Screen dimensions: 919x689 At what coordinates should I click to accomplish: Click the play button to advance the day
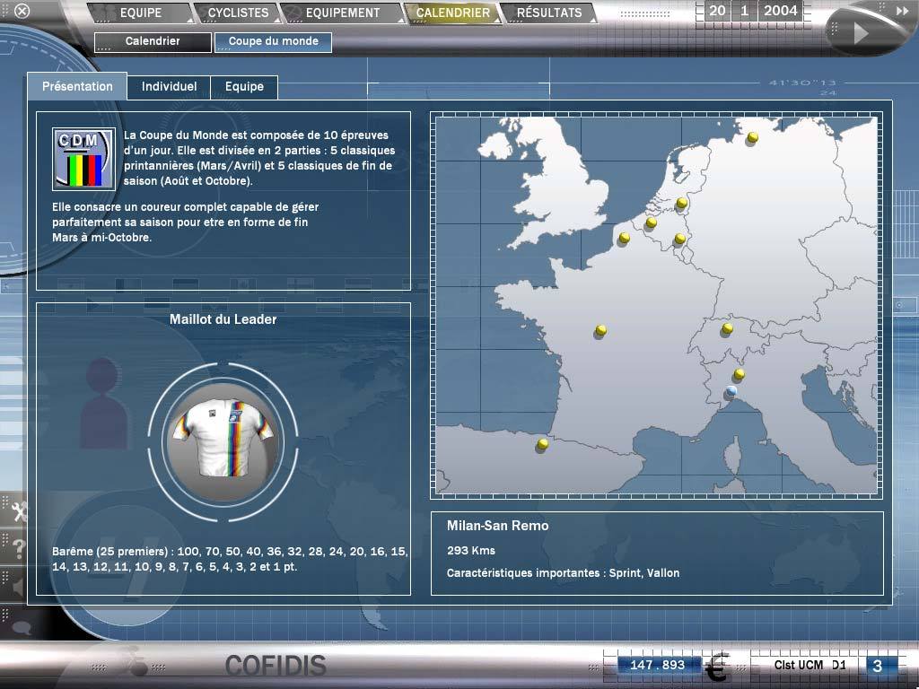point(860,35)
